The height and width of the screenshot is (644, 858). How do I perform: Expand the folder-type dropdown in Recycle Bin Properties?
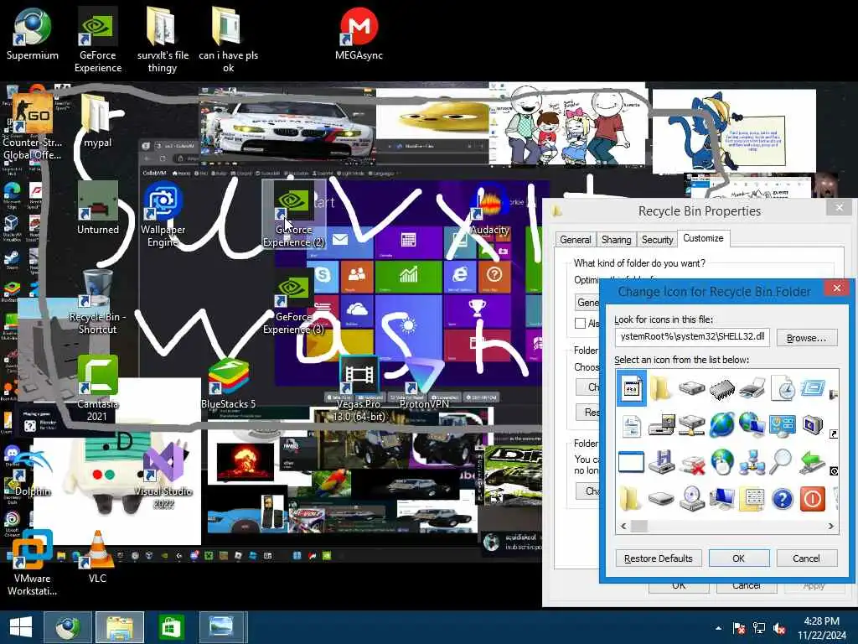pyautogui.click(x=588, y=302)
